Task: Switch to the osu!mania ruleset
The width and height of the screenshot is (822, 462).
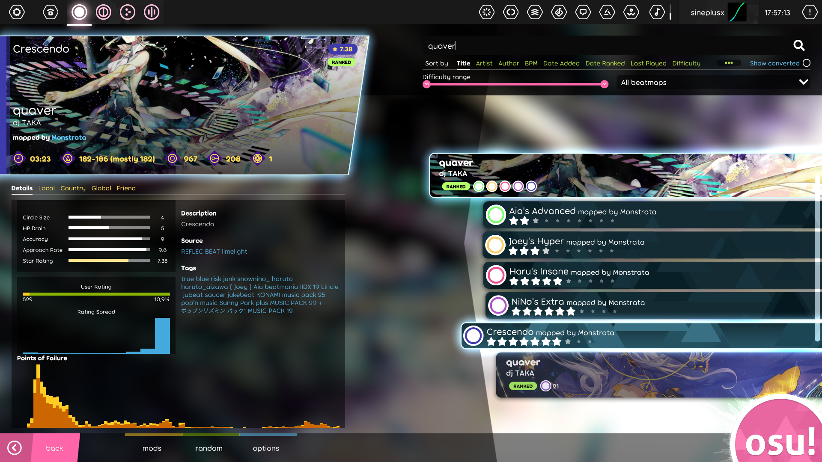Action: pyautogui.click(x=151, y=12)
